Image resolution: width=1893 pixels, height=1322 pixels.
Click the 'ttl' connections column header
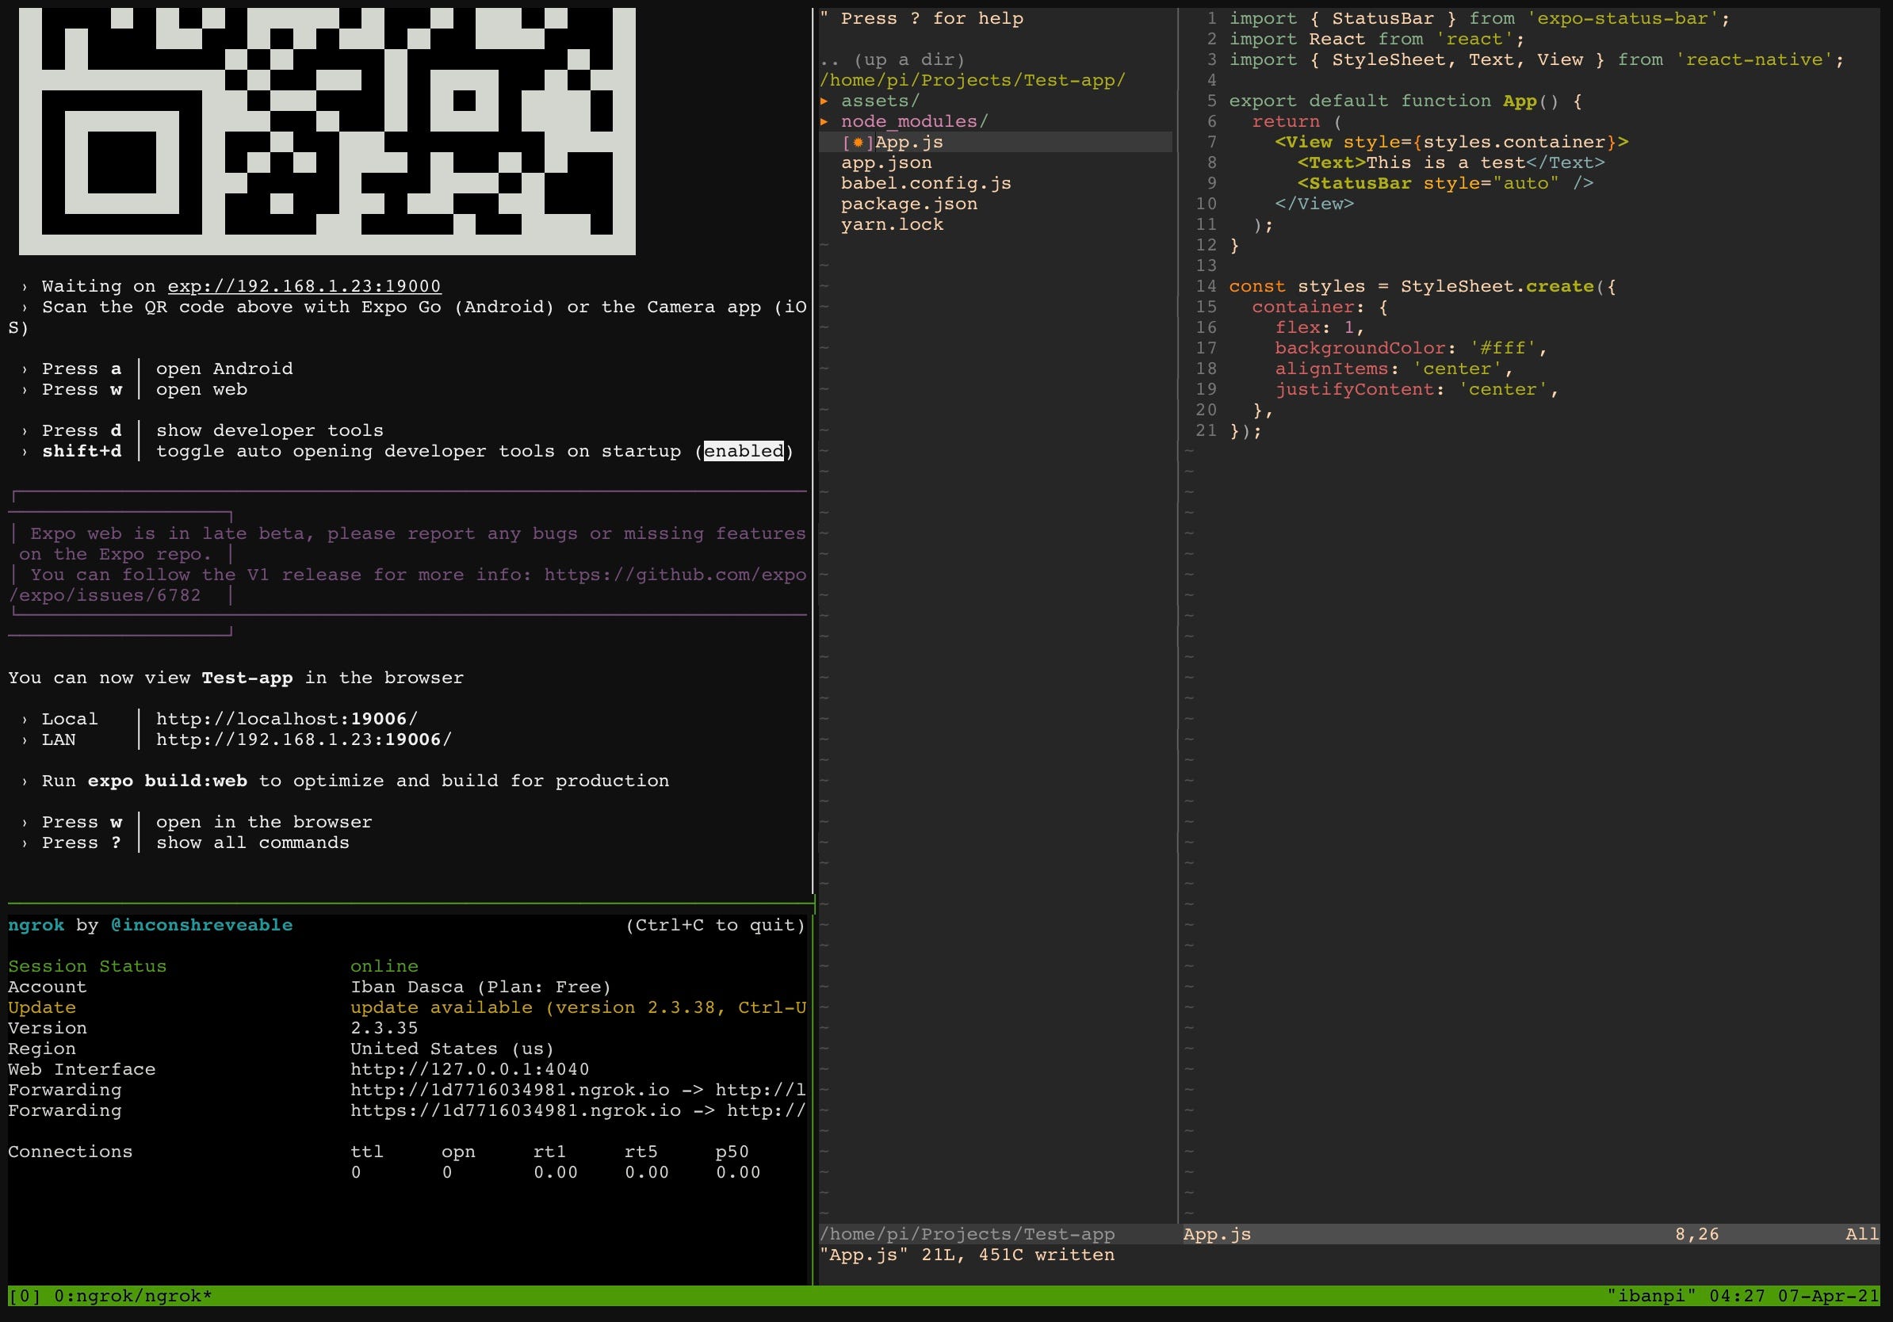pos(367,1152)
